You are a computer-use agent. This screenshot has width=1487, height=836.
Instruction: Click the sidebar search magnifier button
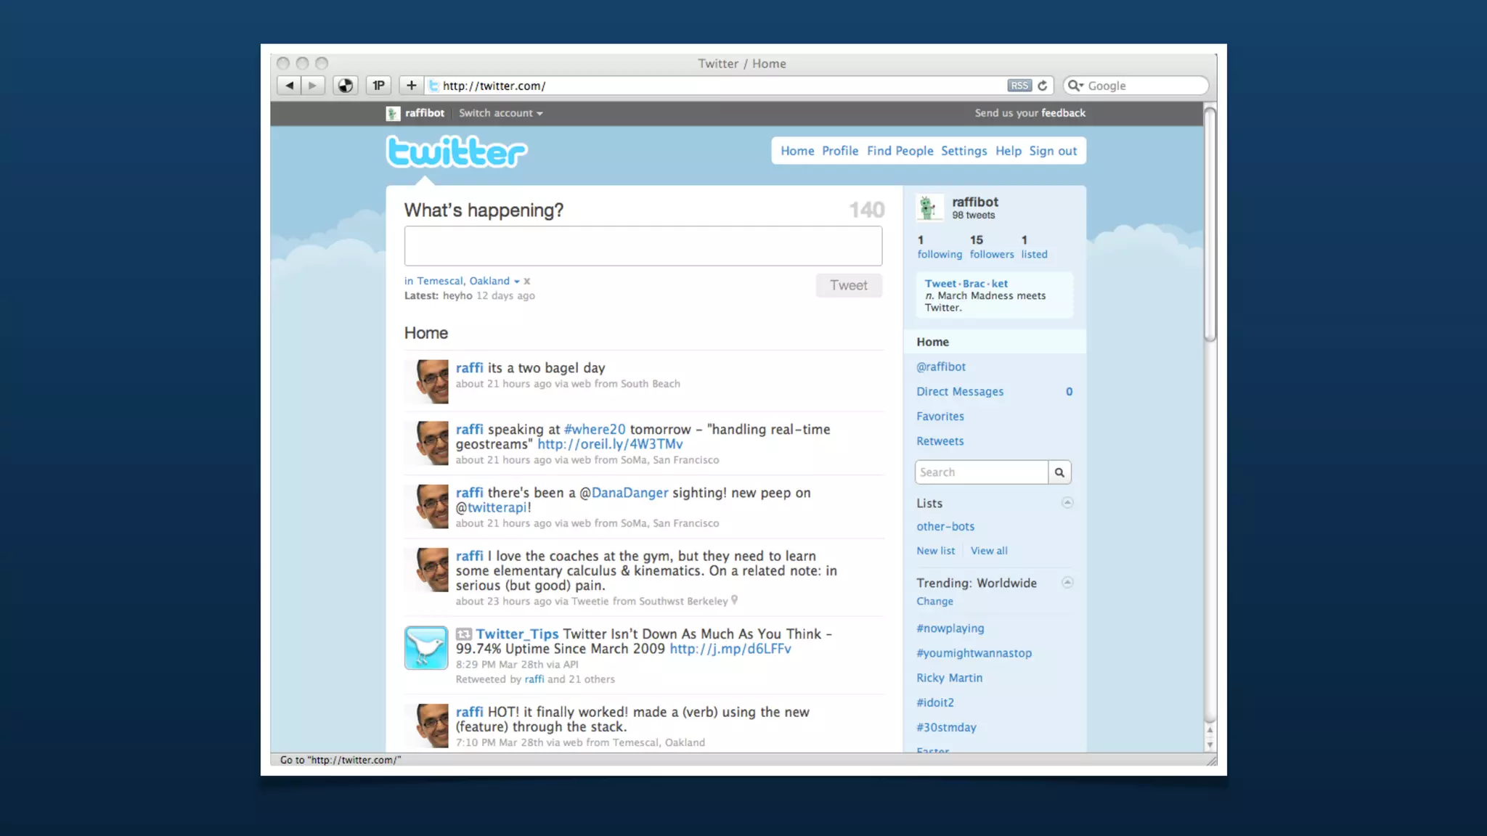1059,472
